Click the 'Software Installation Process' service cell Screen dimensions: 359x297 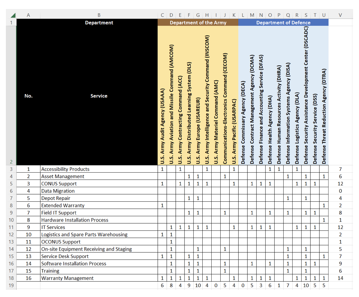99,264
